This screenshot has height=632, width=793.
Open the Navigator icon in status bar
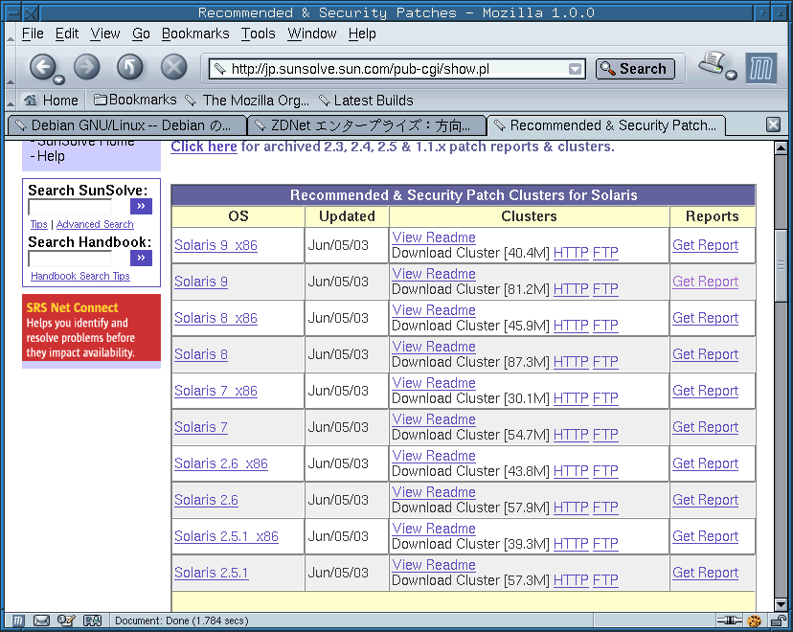tap(17, 621)
